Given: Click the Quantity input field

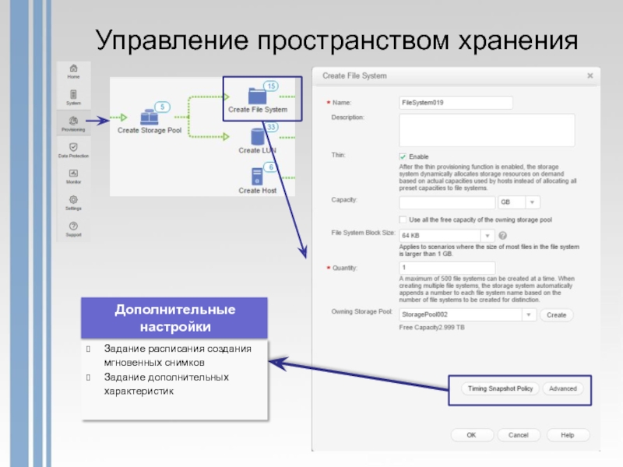Looking at the screenshot, I should (447, 268).
